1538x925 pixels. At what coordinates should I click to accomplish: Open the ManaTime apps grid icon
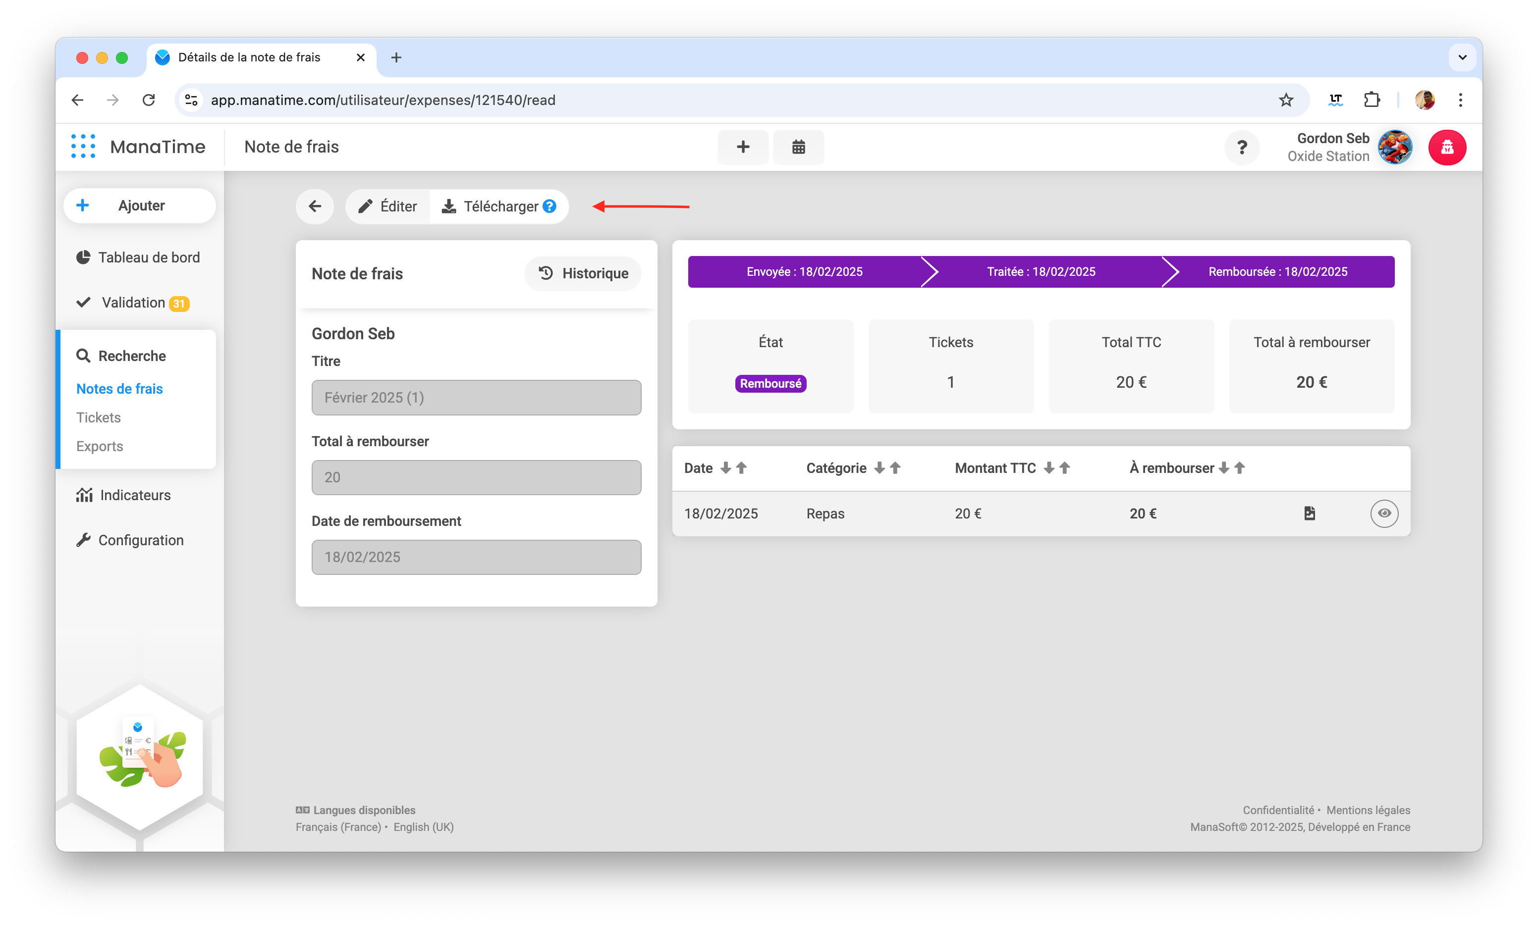pos(83,147)
